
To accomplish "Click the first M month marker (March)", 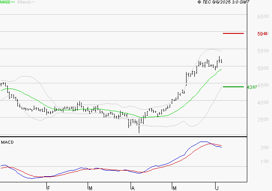I will pos(90,188).
